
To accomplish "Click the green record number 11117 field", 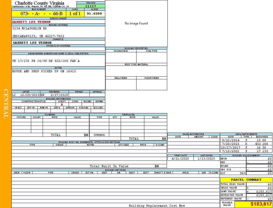I will point(91,6).
